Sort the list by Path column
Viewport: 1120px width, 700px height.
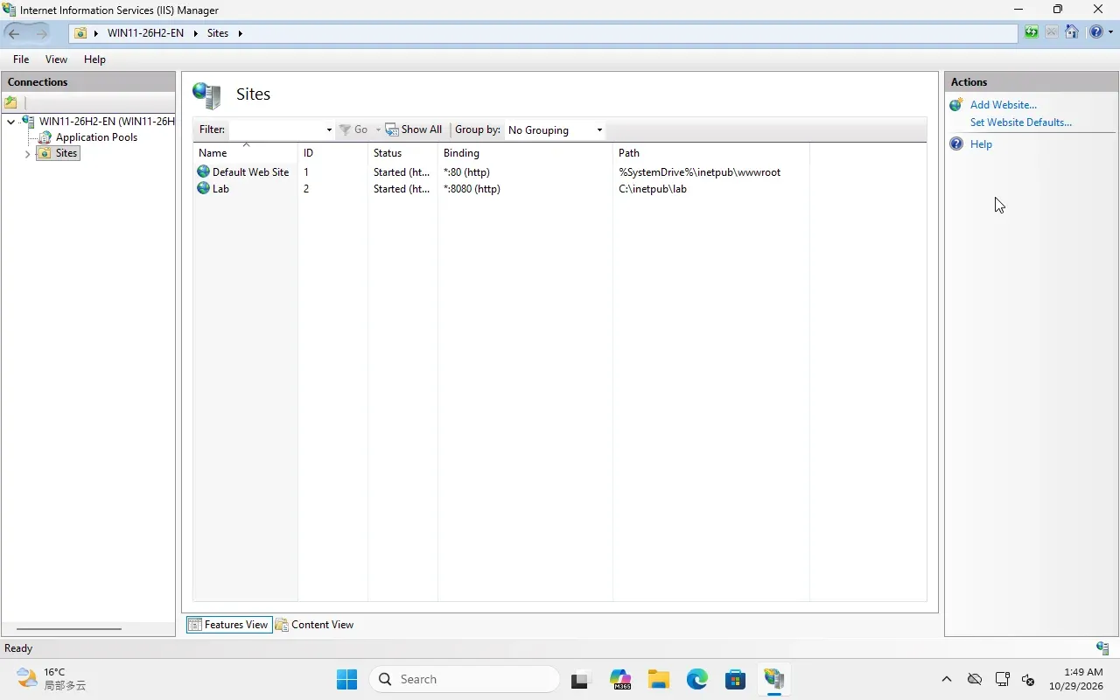click(x=711, y=152)
